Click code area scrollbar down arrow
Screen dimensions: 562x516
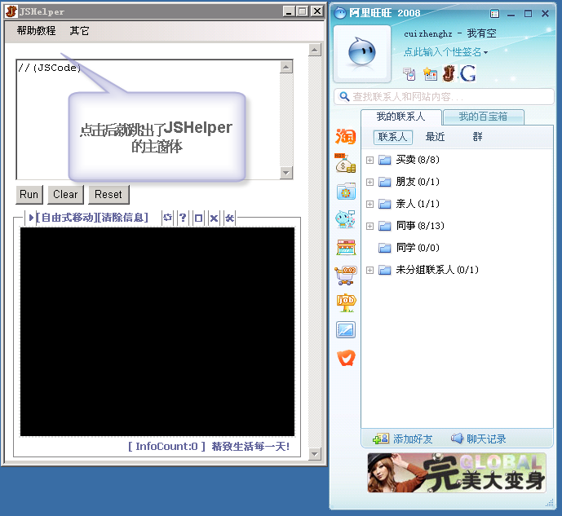286,173
